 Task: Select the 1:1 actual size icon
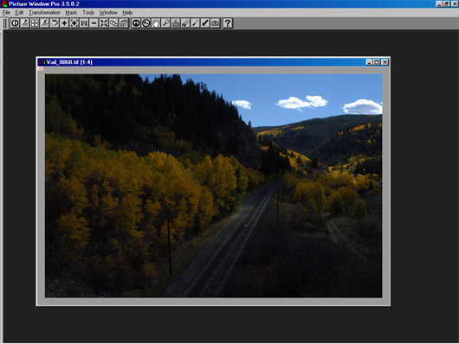(x=84, y=23)
